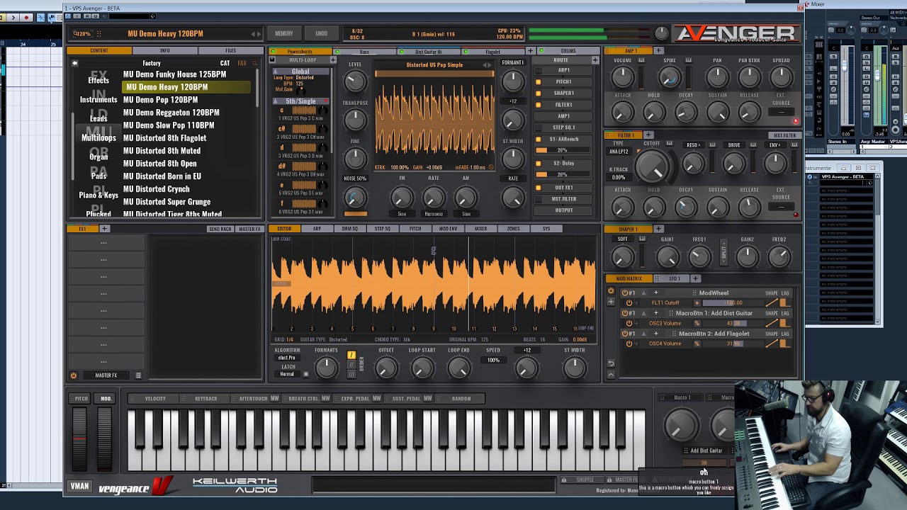Add a new AMP module with plus
The height and width of the screenshot is (510, 907).
coord(658,51)
